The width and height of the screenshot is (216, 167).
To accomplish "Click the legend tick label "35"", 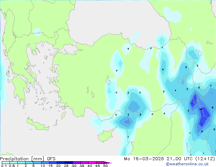I will pos(82,166).
